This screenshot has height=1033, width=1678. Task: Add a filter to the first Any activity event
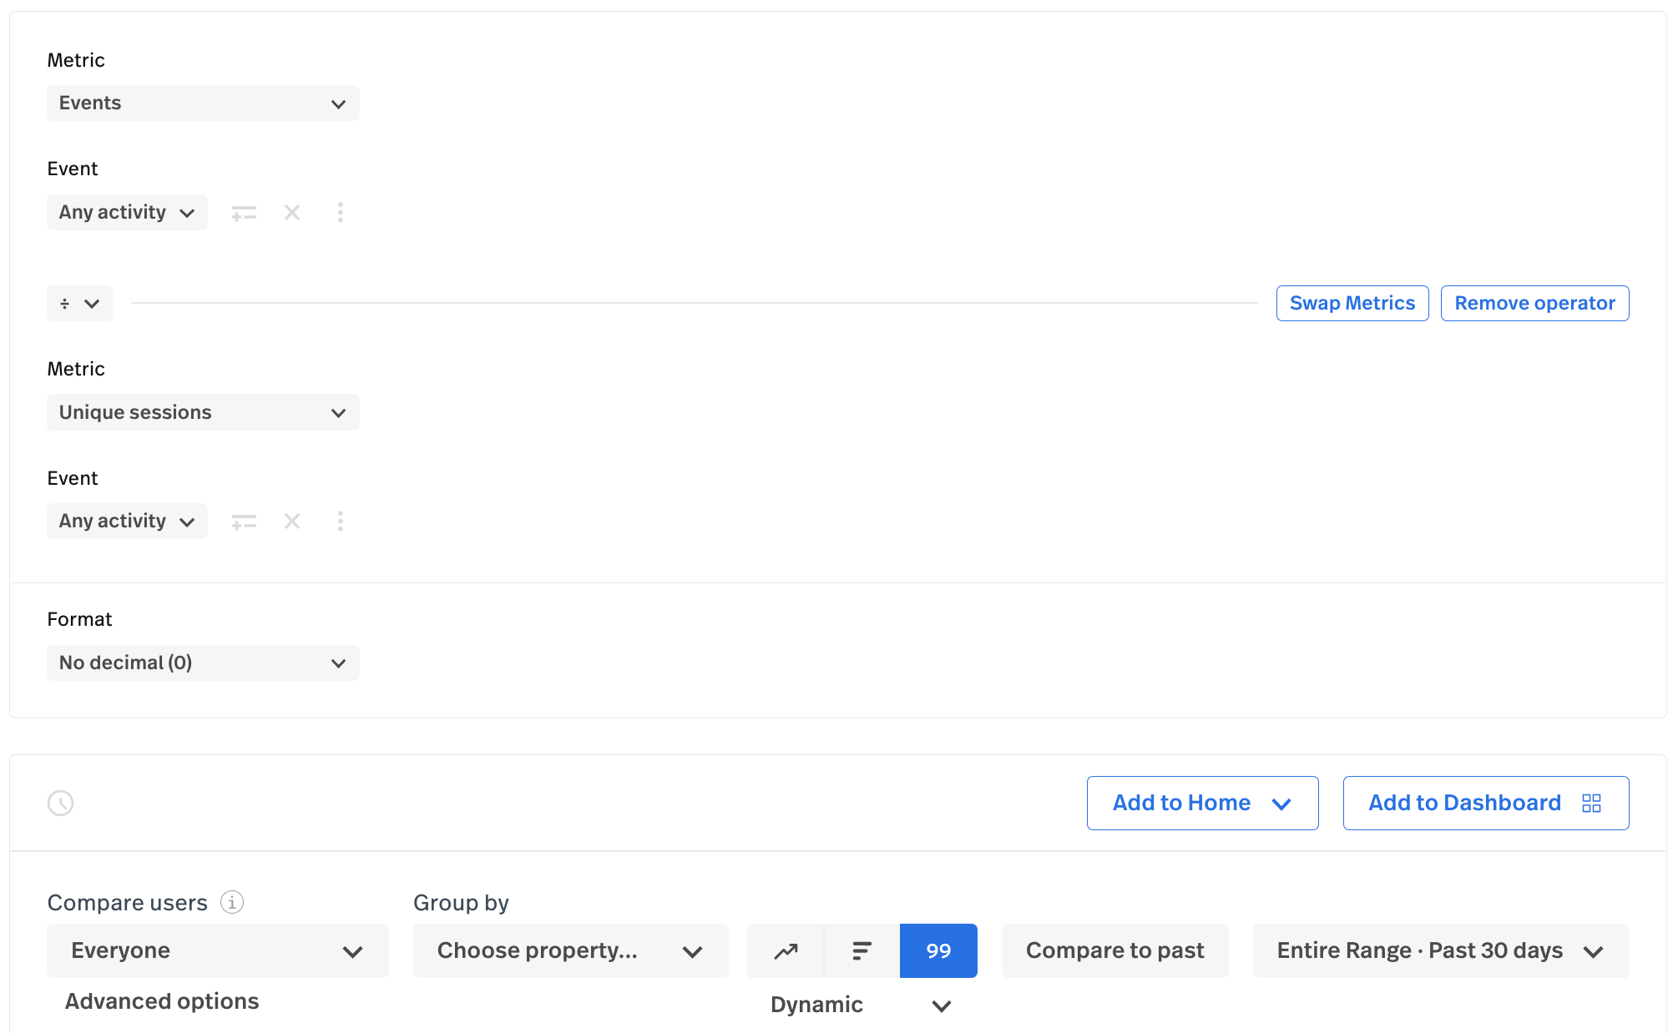(x=244, y=212)
